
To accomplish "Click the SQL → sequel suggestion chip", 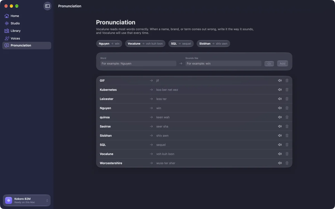I will click(x=181, y=44).
